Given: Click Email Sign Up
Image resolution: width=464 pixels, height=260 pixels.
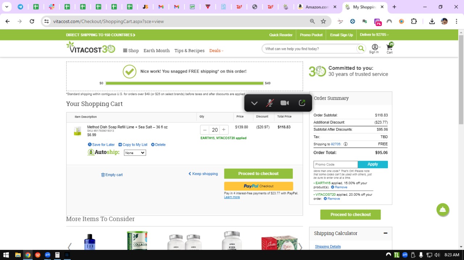Looking at the screenshot, I should click(341, 35).
